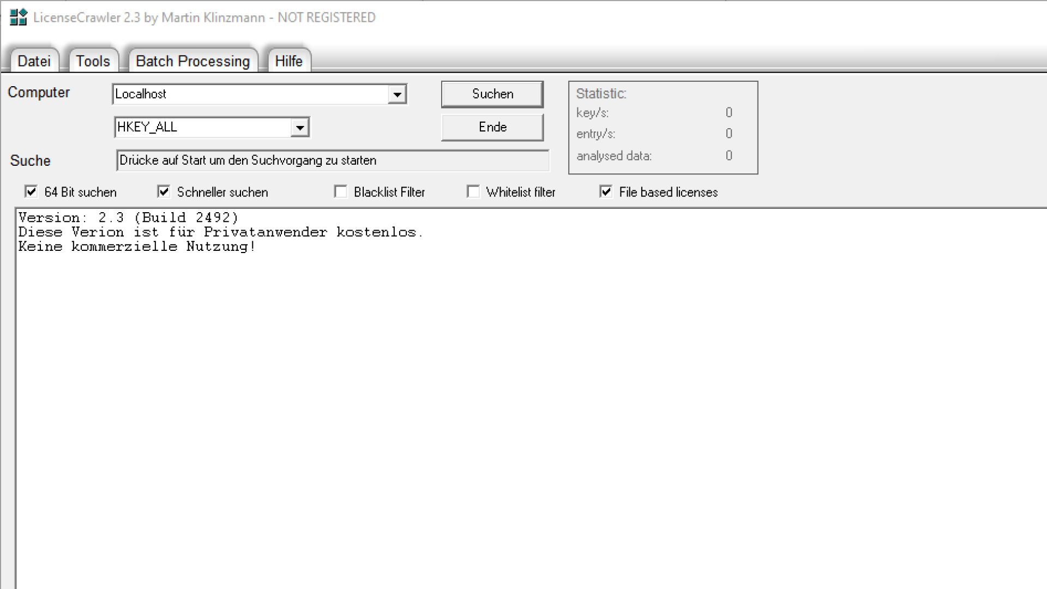The image size is (1047, 589).
Task: Click the Version 2.3 (Build 2492) line
Action: 128,218
